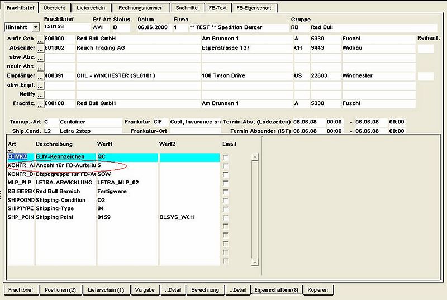Click the Kopieren button
The image size is (447, 300).
pos(317,290)
